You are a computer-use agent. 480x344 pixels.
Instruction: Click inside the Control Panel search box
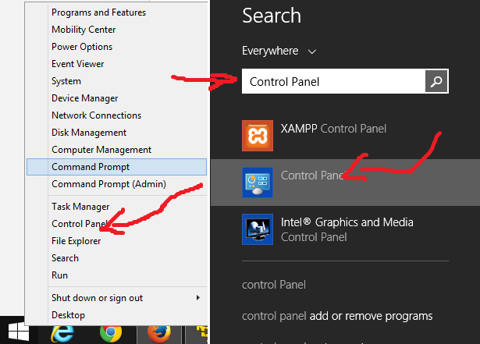pos(333,81)
